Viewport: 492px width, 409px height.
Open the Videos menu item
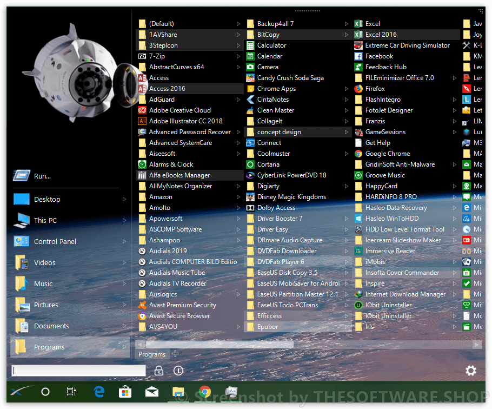[x=70, y=263]
